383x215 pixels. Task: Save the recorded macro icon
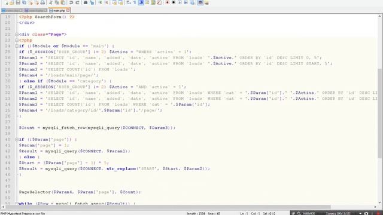tap(192, 2)
